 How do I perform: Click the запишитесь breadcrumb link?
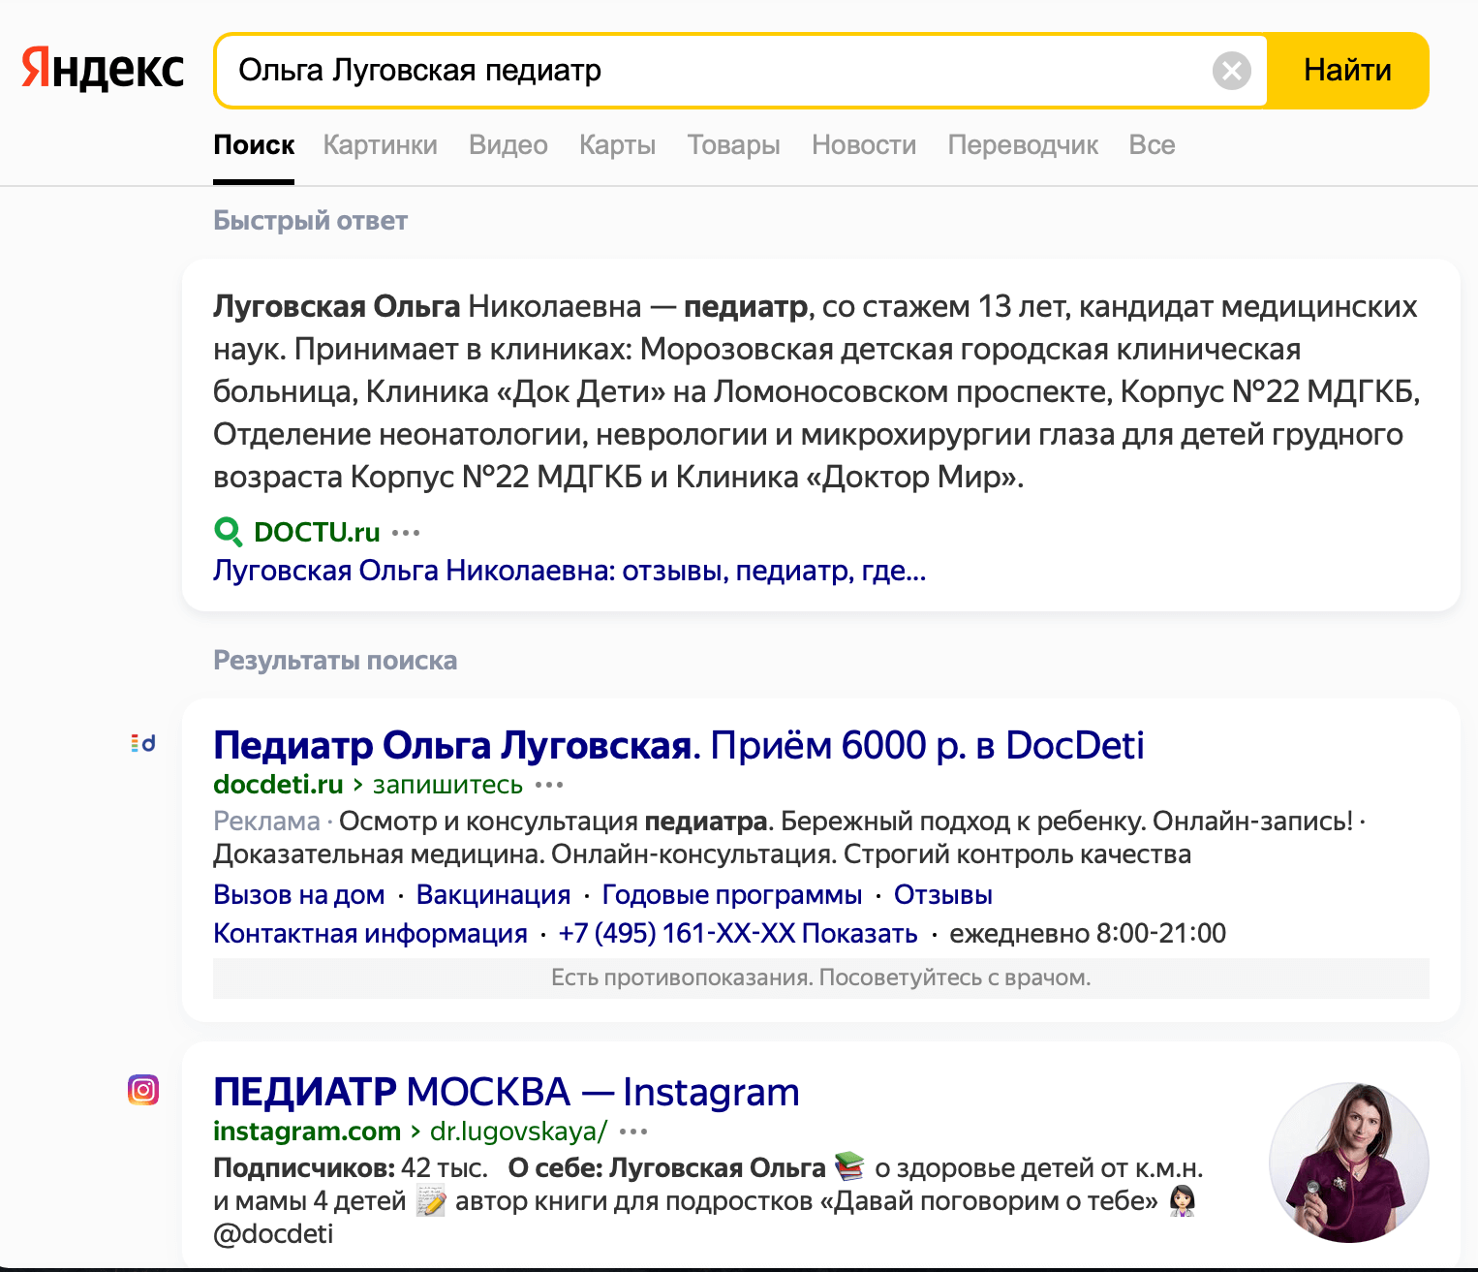pos(447,785)
